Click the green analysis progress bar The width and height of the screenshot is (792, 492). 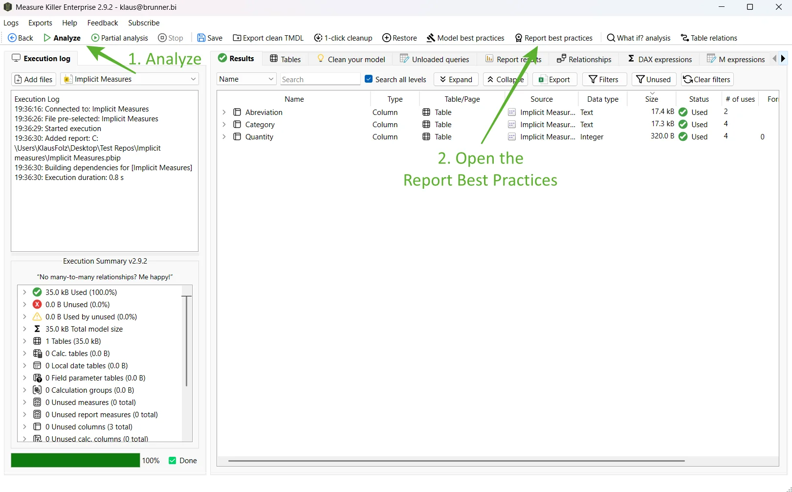pos(75,460)
